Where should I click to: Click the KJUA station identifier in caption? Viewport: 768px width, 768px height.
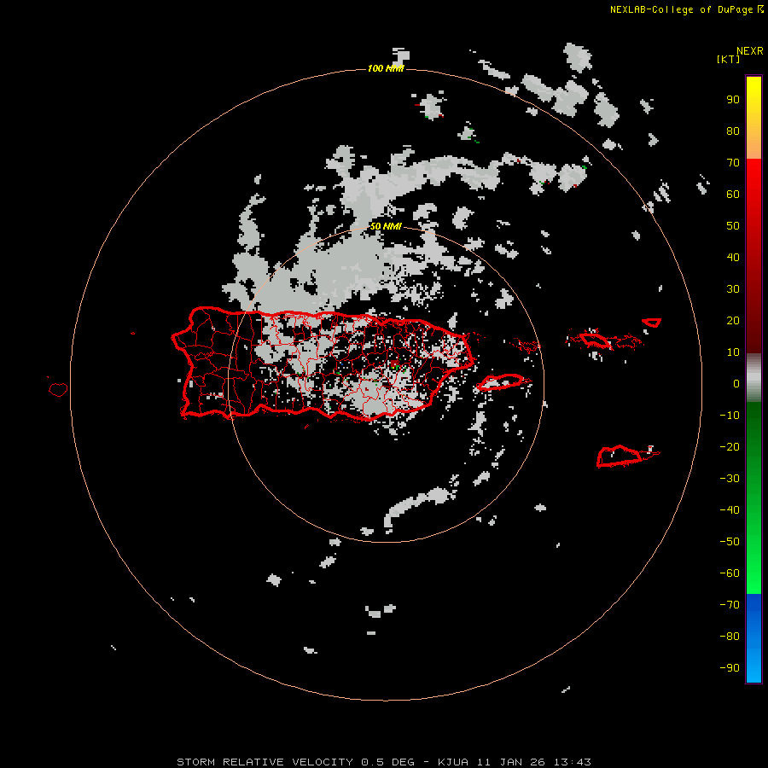click(453, 762)
